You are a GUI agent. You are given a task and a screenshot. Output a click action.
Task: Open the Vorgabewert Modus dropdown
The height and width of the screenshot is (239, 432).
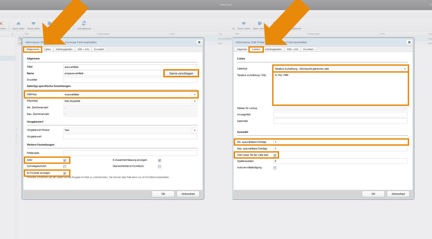195,130
